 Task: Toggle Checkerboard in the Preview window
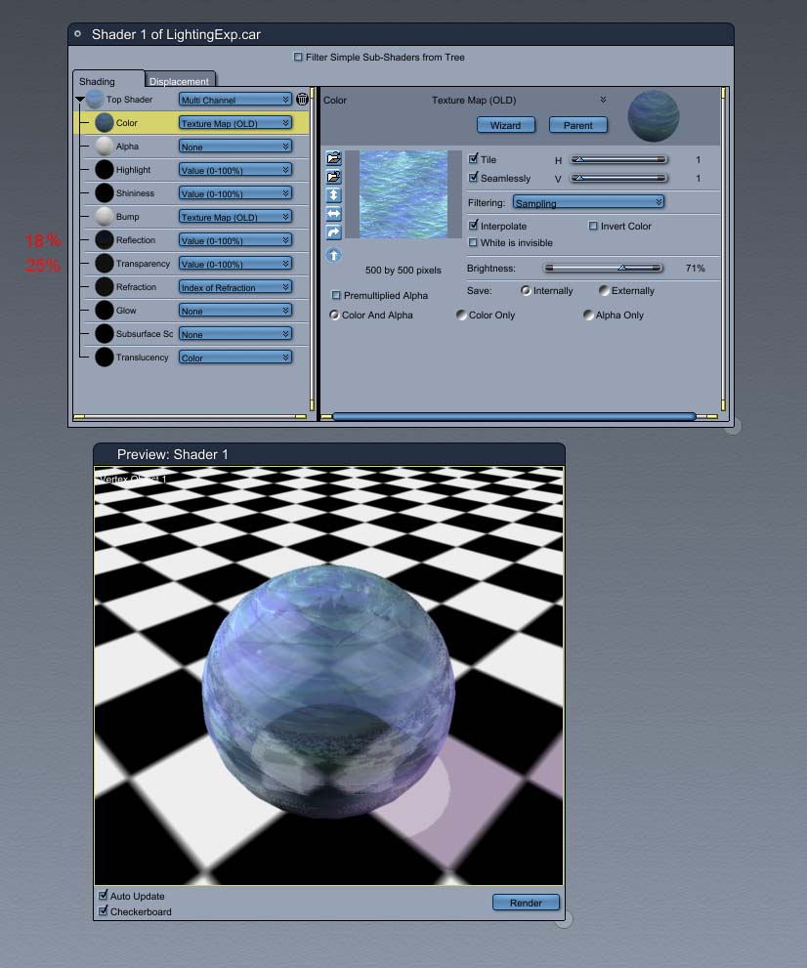(x=104, y=911)
